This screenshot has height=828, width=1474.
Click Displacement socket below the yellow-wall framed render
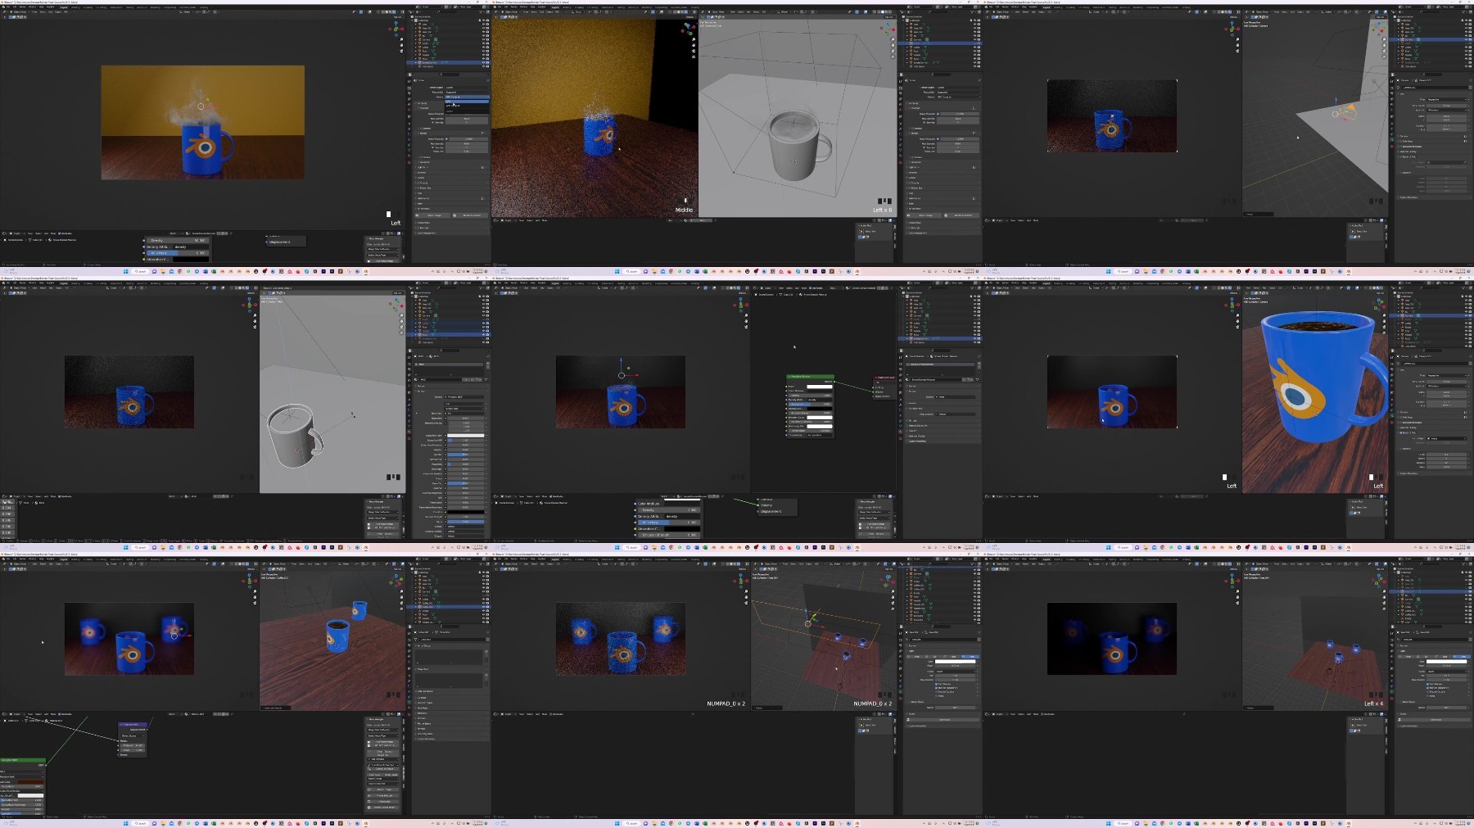coord(266,242)
